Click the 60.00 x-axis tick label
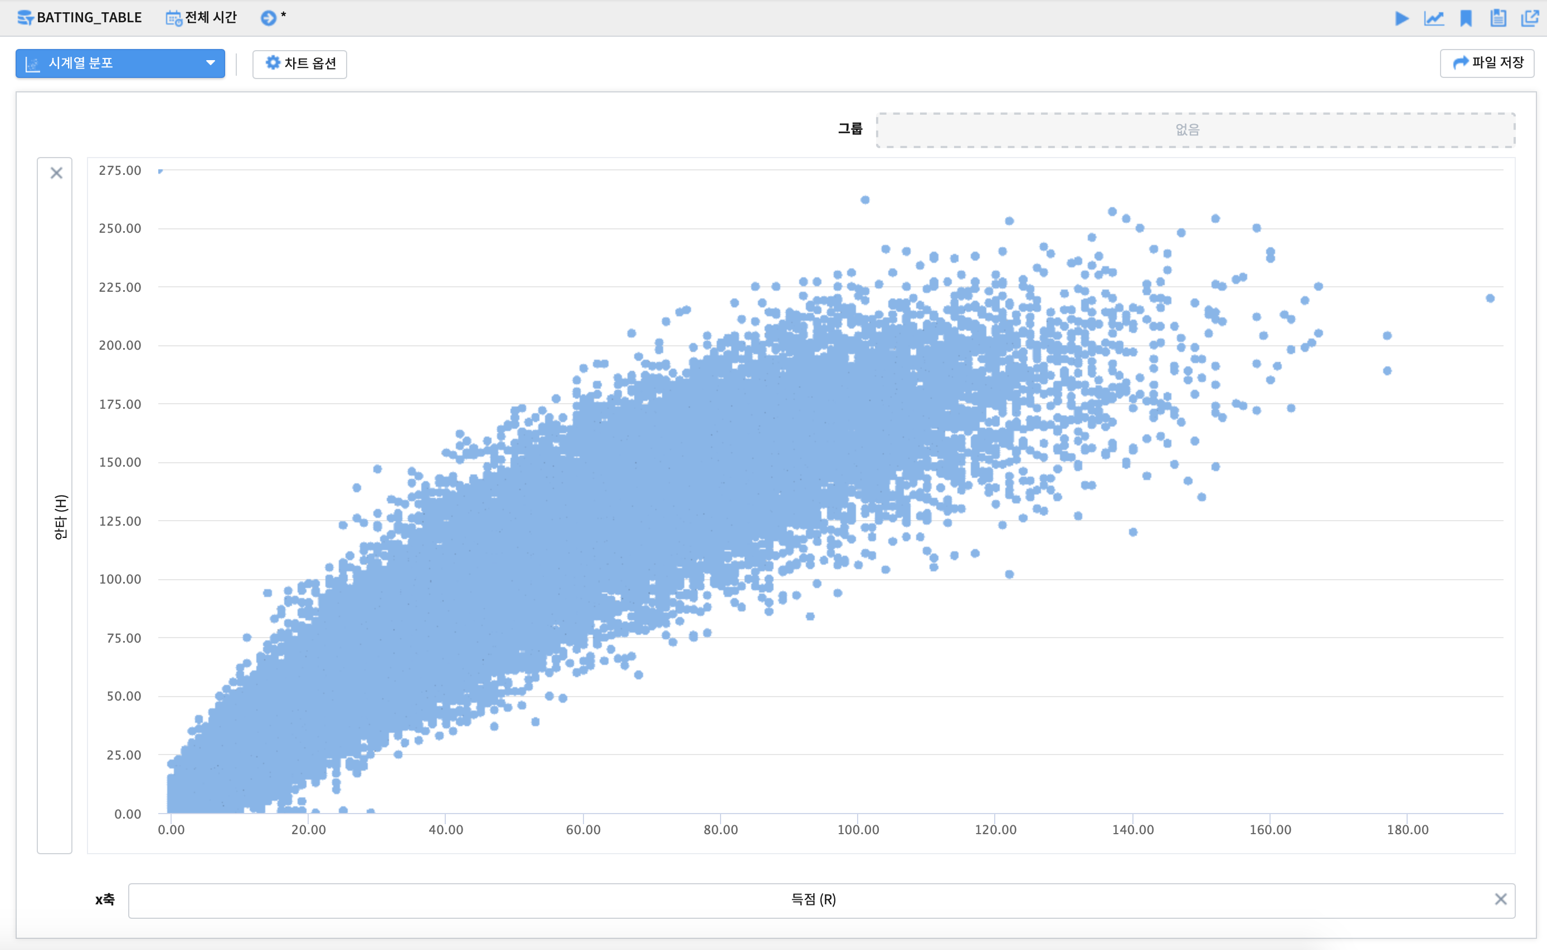The height and width of the screenshot is (950, 1547). tap(583, 829)
